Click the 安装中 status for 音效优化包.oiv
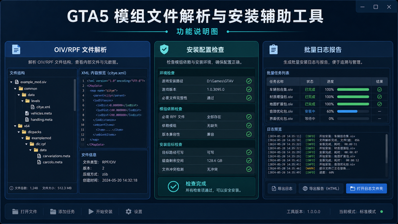Screen dimensions: 398x224 [x=310, y=111]
